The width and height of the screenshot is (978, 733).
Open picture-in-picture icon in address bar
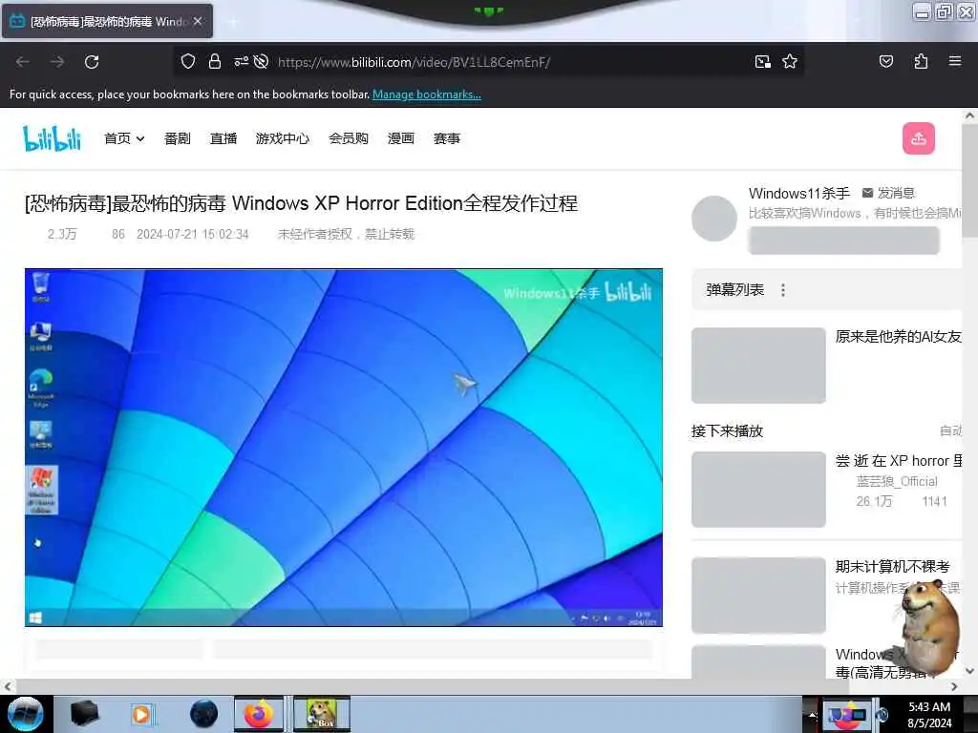tap(763, 61)
